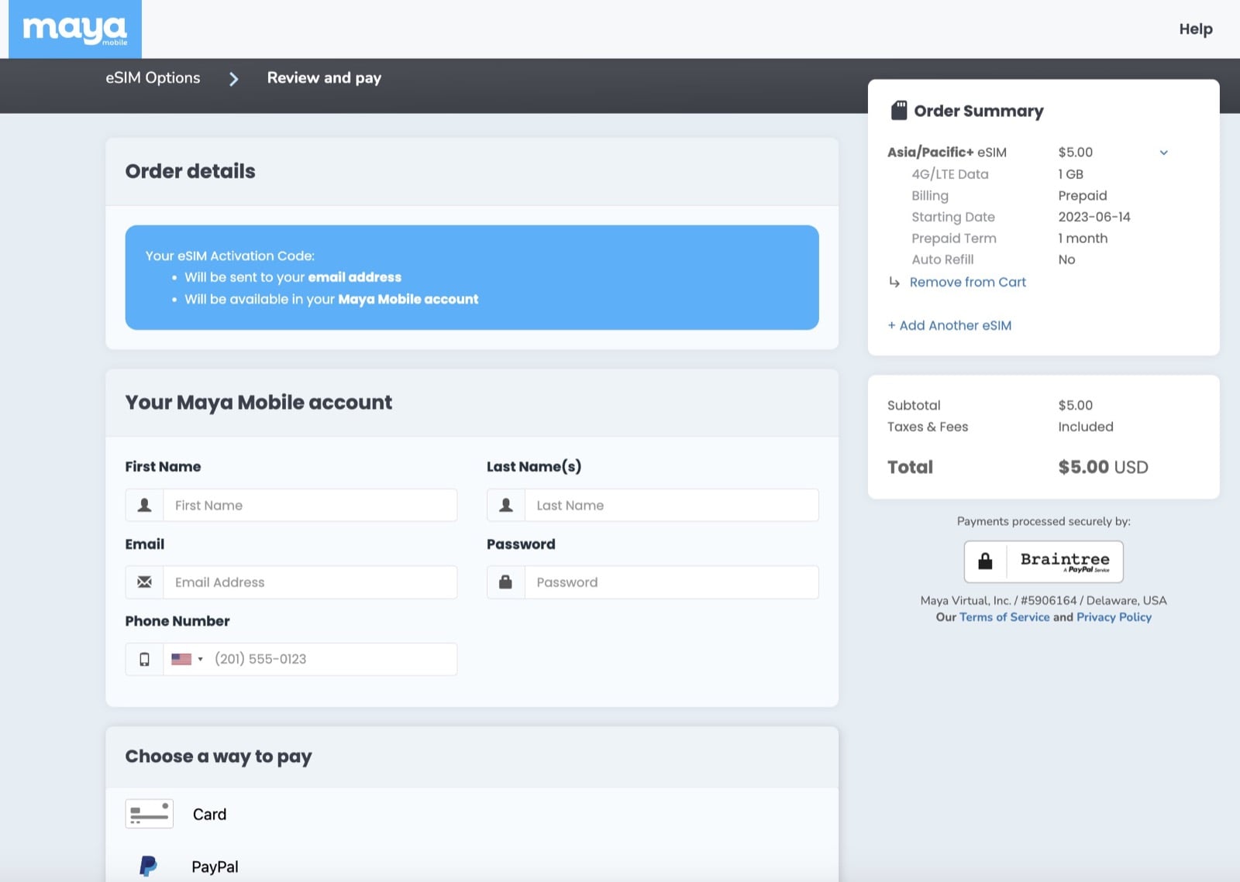Click the Braintree secure payment badge
This screenshot has width=1240, height=882.
[1043, 561]
